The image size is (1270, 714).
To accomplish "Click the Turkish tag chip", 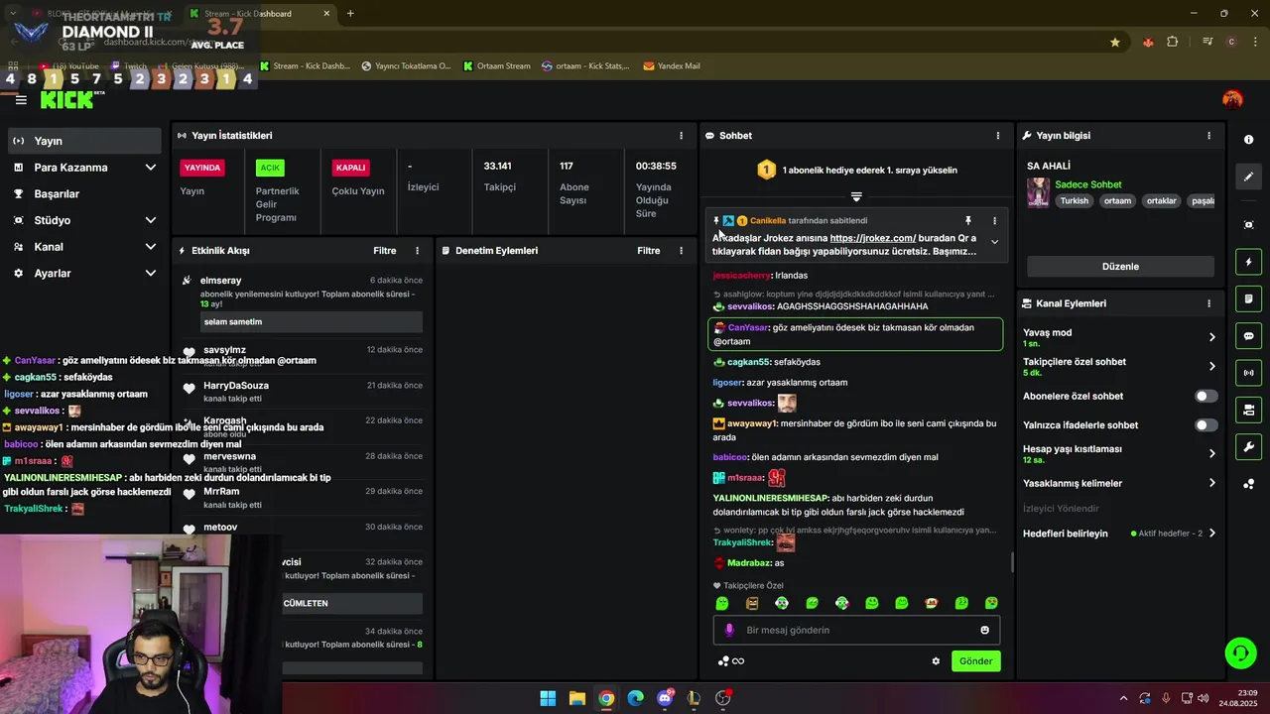I will click(x=1074, y=201).
